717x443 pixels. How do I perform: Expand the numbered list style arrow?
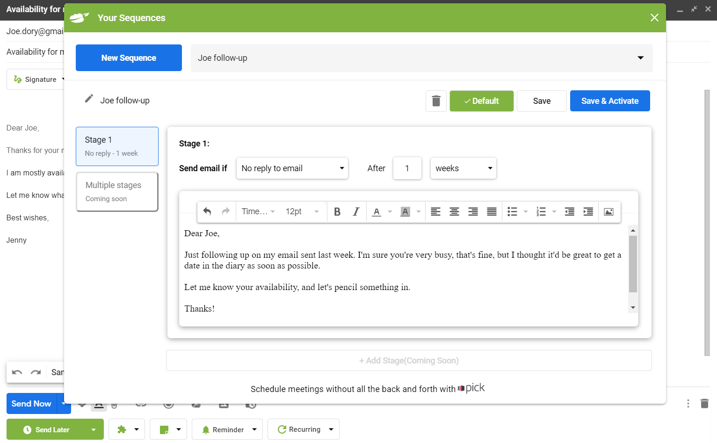554,212
